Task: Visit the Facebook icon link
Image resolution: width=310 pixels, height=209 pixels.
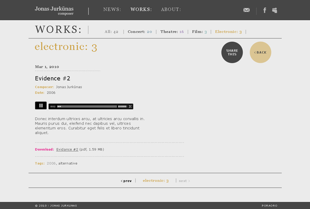Action: point(265,10)
